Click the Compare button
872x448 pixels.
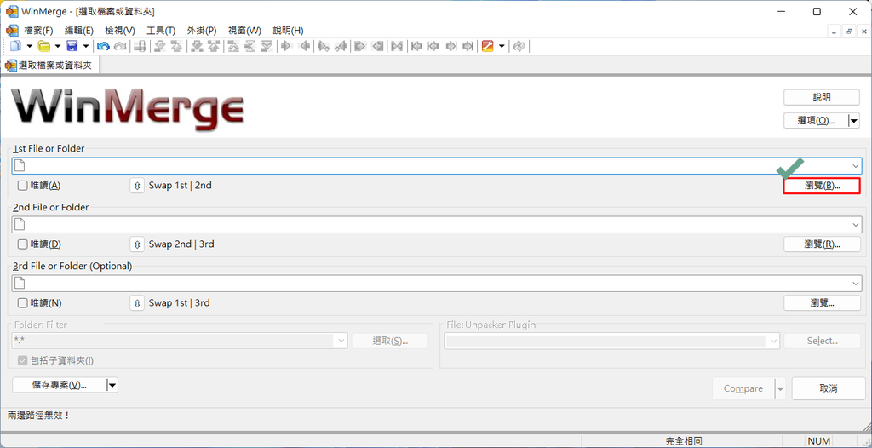(743, 389)
